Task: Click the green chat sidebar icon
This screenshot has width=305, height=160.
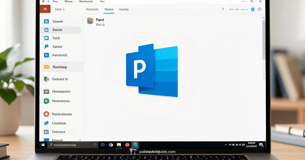Action: tap(46, 101)
